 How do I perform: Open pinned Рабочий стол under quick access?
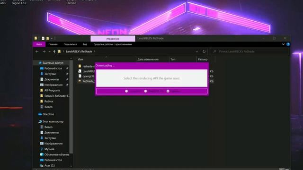point(53,68)
